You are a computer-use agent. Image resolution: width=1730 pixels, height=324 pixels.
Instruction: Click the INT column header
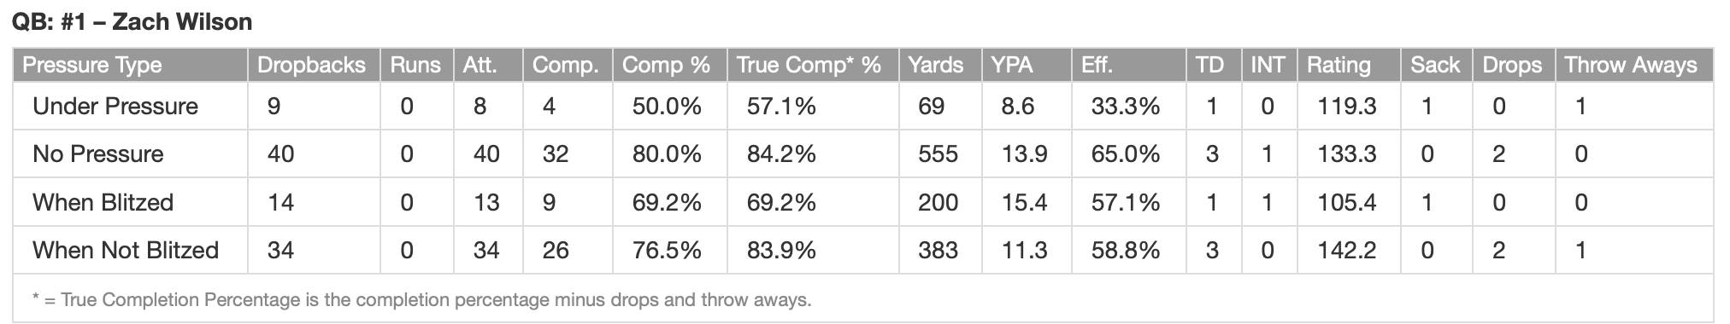[x=1269, y=66]
